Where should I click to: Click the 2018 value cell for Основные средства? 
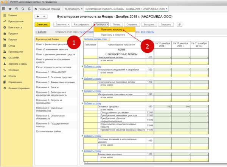click(x=162, y=106)
